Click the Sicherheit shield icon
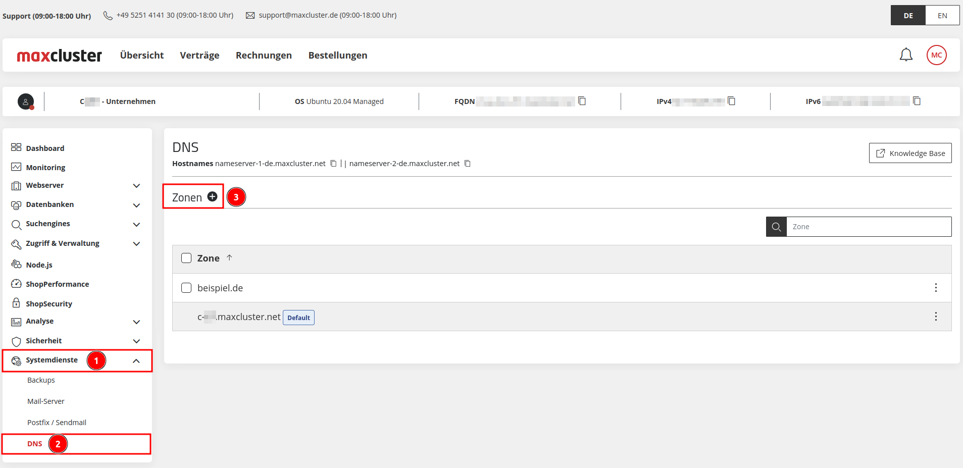 [16, 341]
